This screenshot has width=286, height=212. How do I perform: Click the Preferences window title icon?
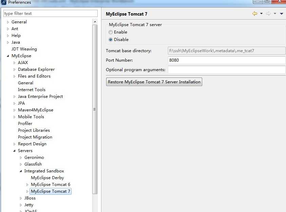4,2
